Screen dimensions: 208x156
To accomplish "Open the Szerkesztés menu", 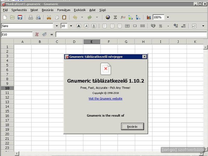I will tap(19, 10).
